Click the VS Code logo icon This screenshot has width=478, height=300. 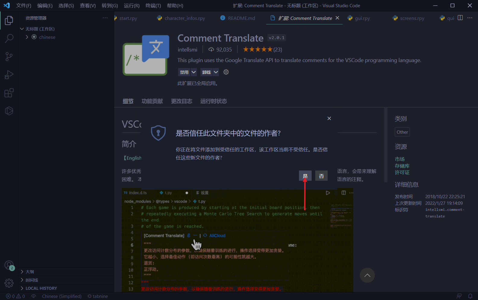coord(6,5)
